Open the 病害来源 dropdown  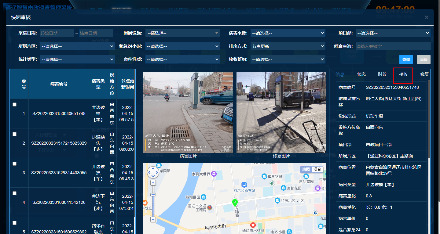click(288, 33)
